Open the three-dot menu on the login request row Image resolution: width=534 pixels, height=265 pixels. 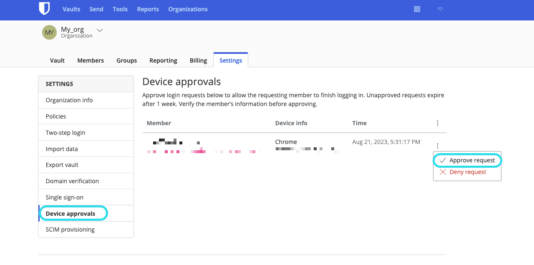(x=437, y=146)
